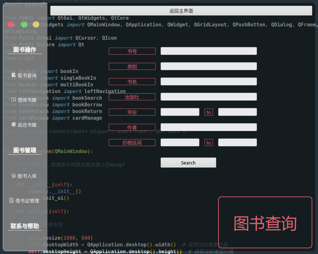318x254 pixels.
Task: Click the 作者 label button
Action: pos(132,127)
